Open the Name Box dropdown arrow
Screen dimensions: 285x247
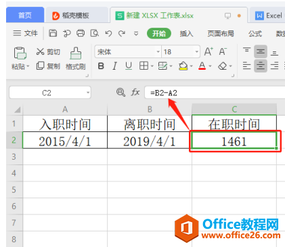[x=88, y=93]
